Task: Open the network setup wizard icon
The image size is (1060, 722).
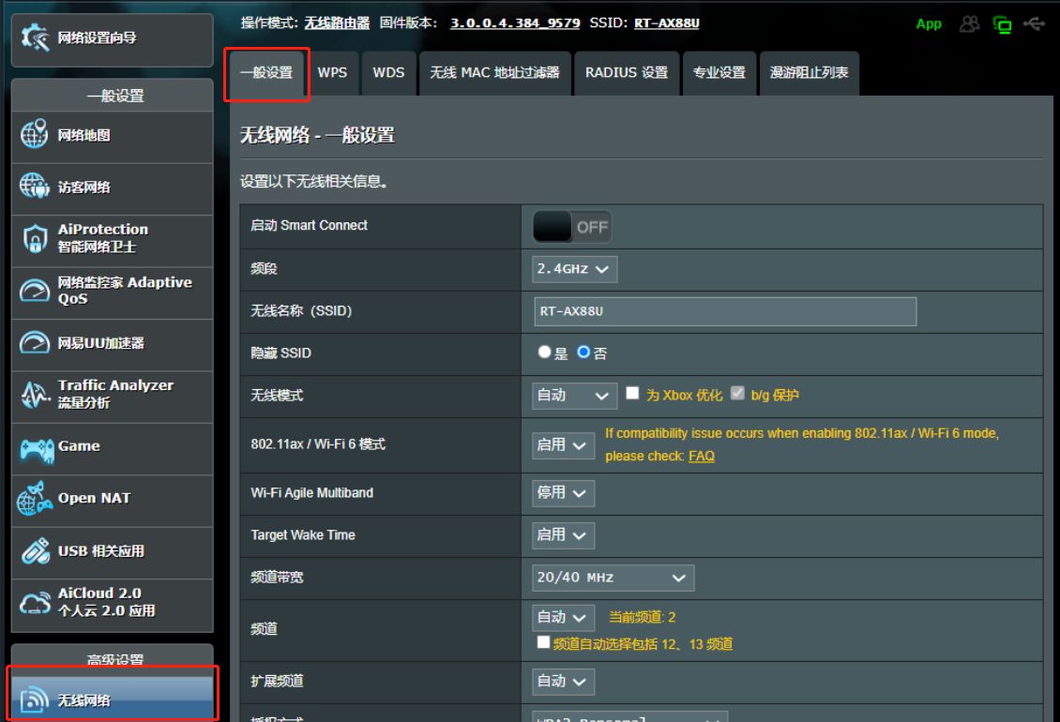Action: [35, 38]
